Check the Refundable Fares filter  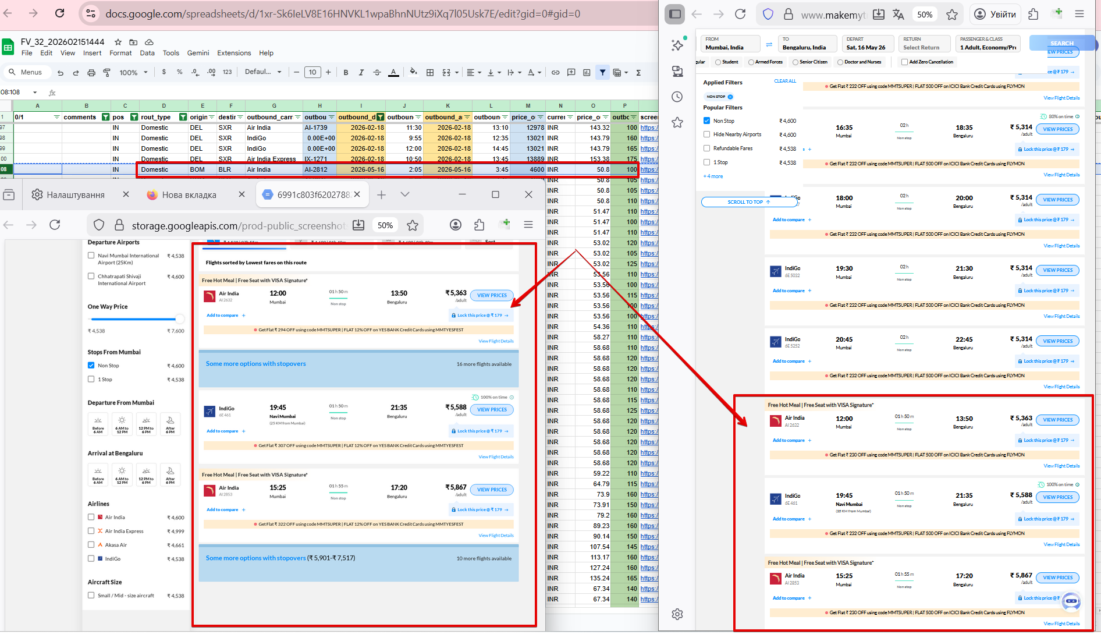click(706, 148)
